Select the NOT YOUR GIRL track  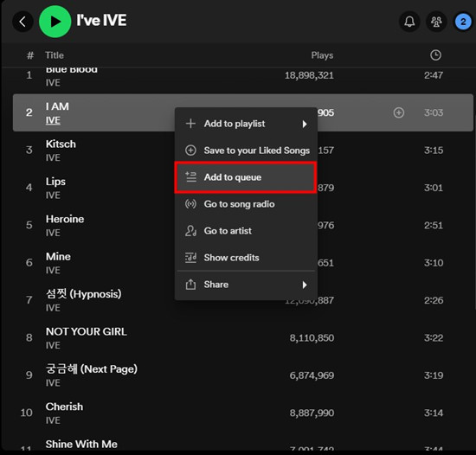87,331
